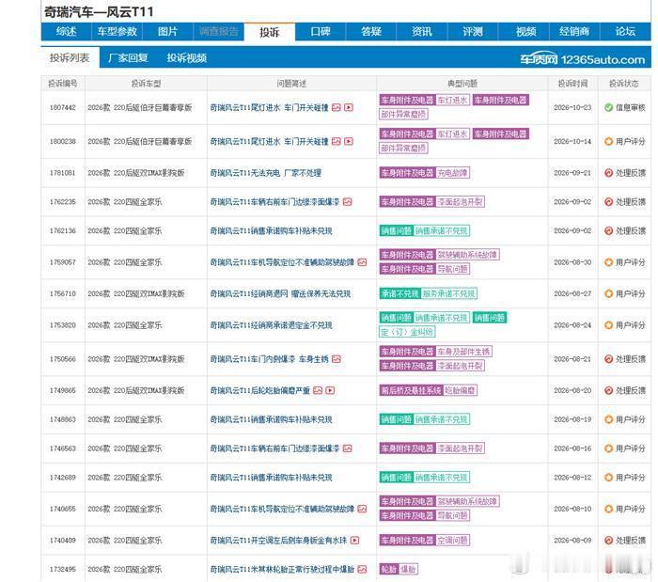Viewport: 658px width, 582px height.
Task: Open complaint 奇瑞风云T11无法充电 厂家不处理
Action: point(266,173)
